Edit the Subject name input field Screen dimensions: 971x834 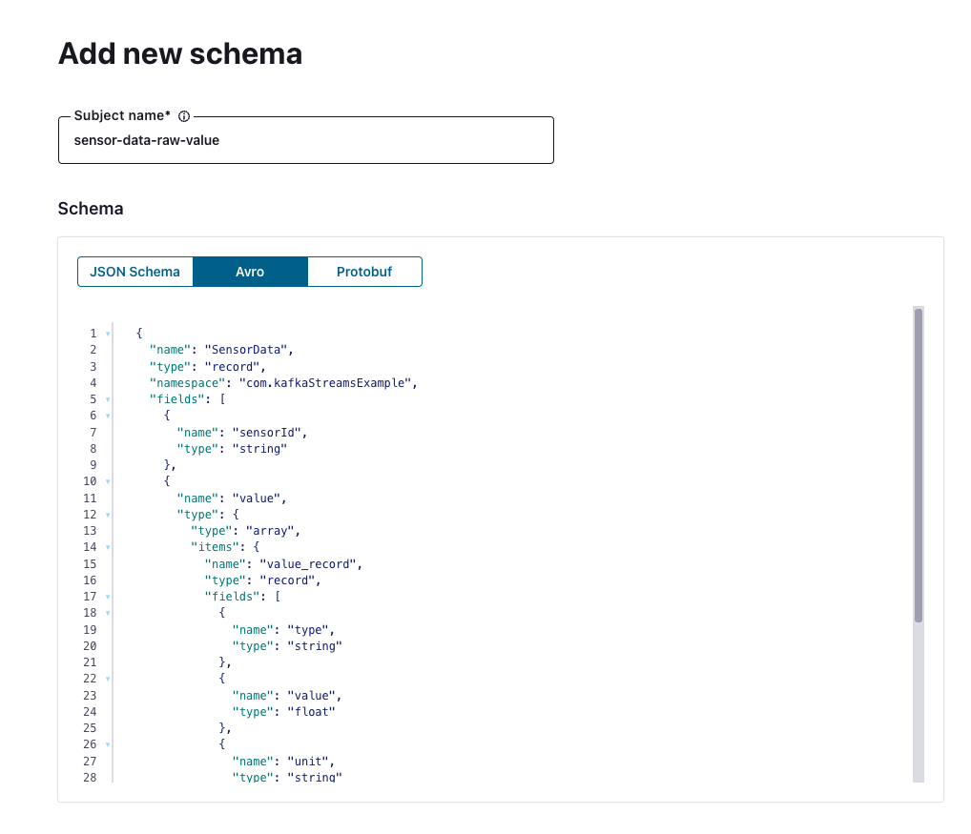(x=306, y=140)
